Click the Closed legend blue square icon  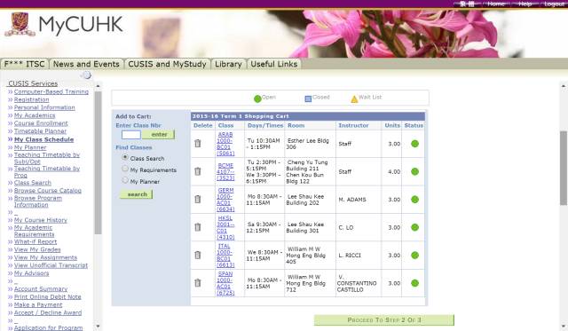coord(308,99)
